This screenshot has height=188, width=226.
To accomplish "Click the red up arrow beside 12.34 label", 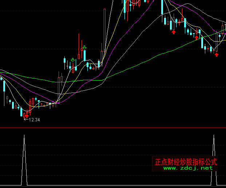I will [26, 116].
